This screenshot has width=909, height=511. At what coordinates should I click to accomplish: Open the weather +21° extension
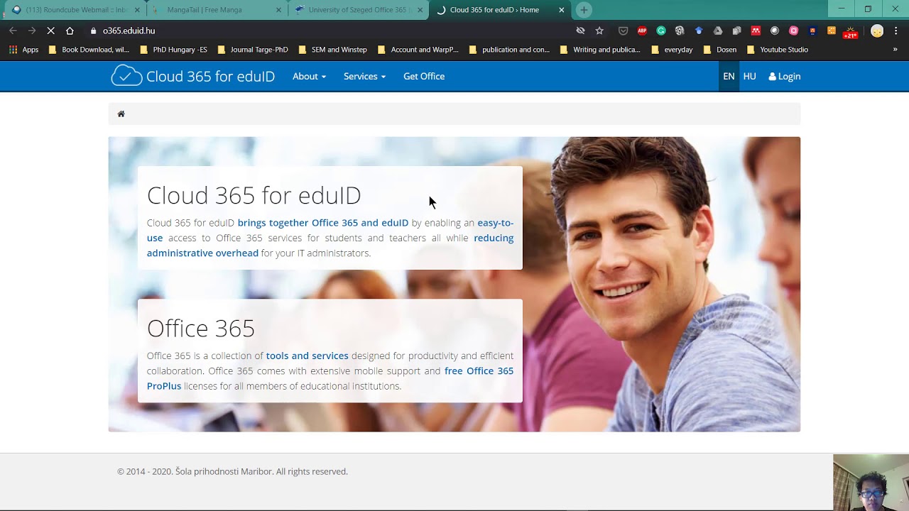pyautogui.click(x=850, y=32)
